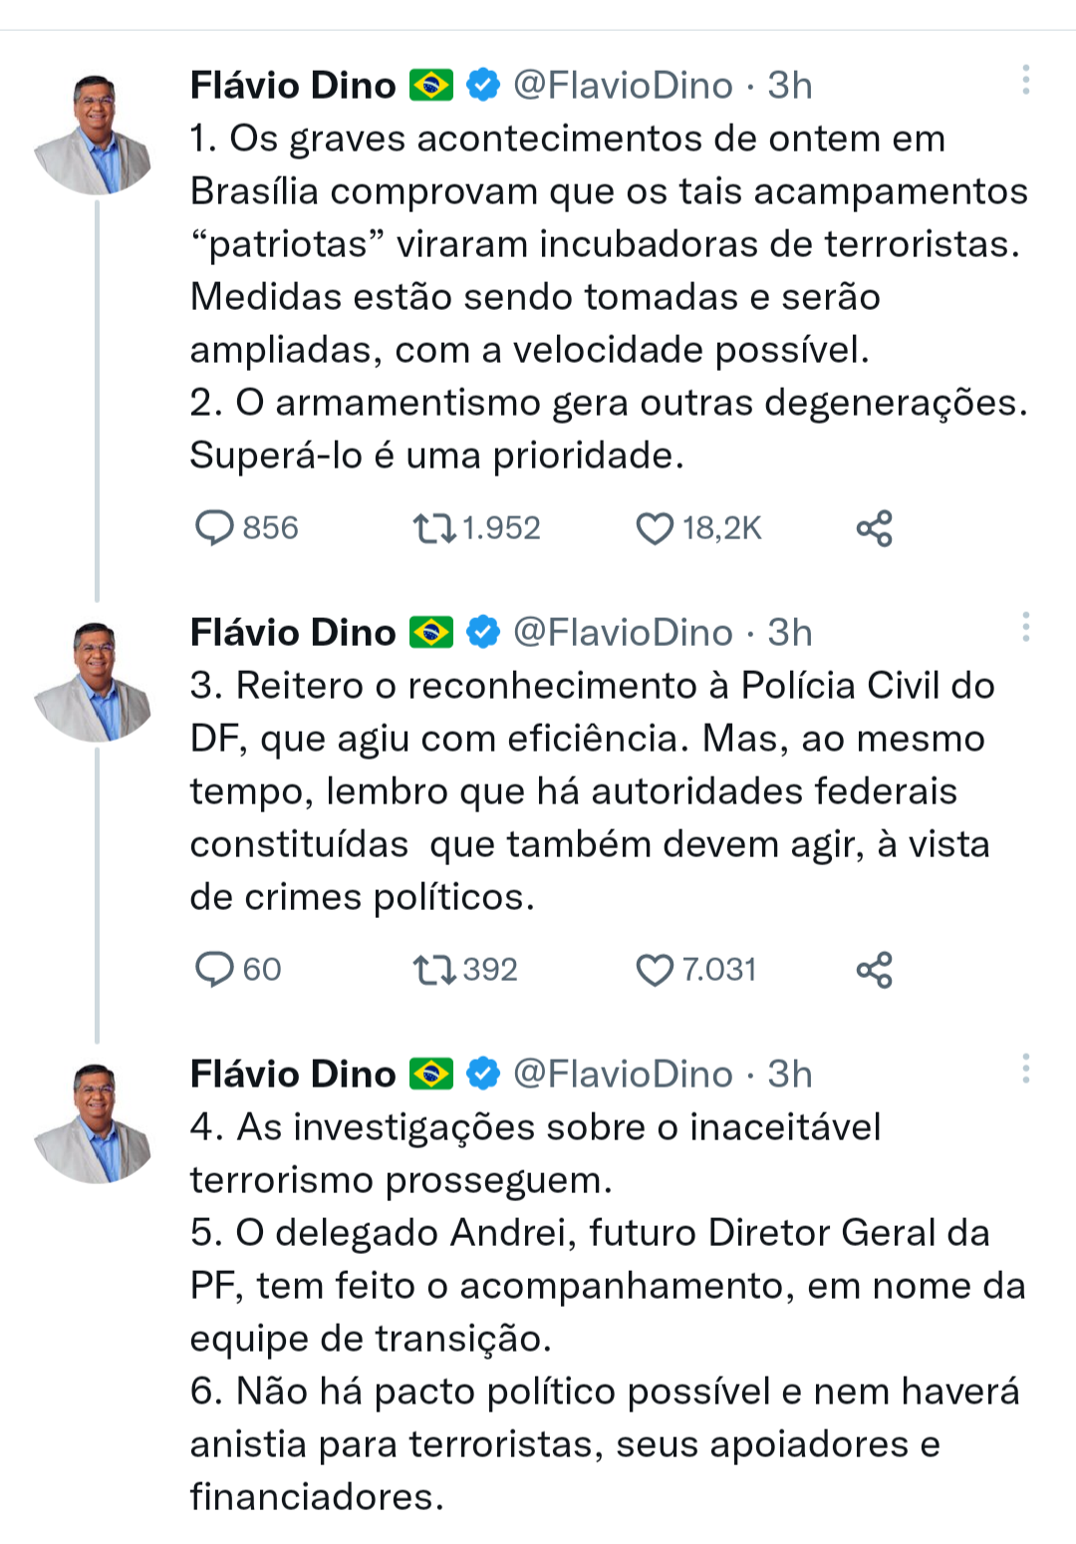Like the tweet with 7.031 likes
Image resolution: width=1076 pixels, height=1544 pixels.
pos(655,970)
